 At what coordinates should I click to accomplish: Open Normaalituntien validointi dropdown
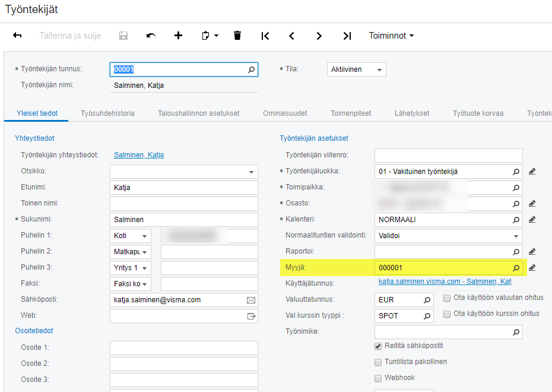(516, 236)
